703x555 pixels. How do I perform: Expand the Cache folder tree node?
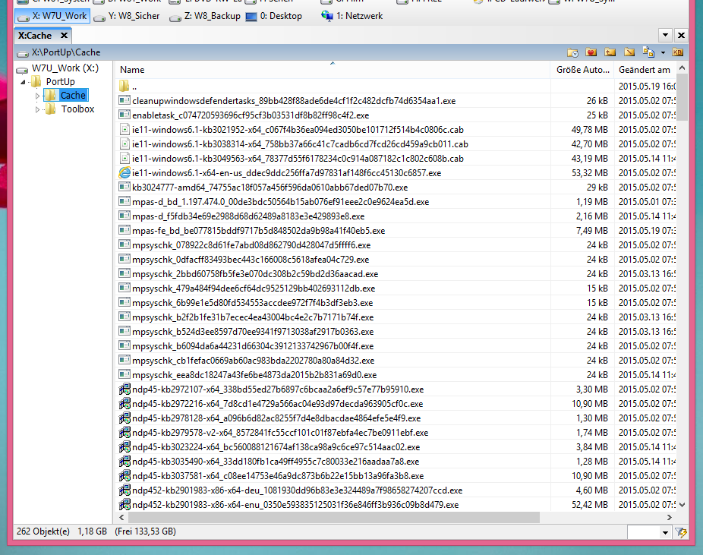38,96
